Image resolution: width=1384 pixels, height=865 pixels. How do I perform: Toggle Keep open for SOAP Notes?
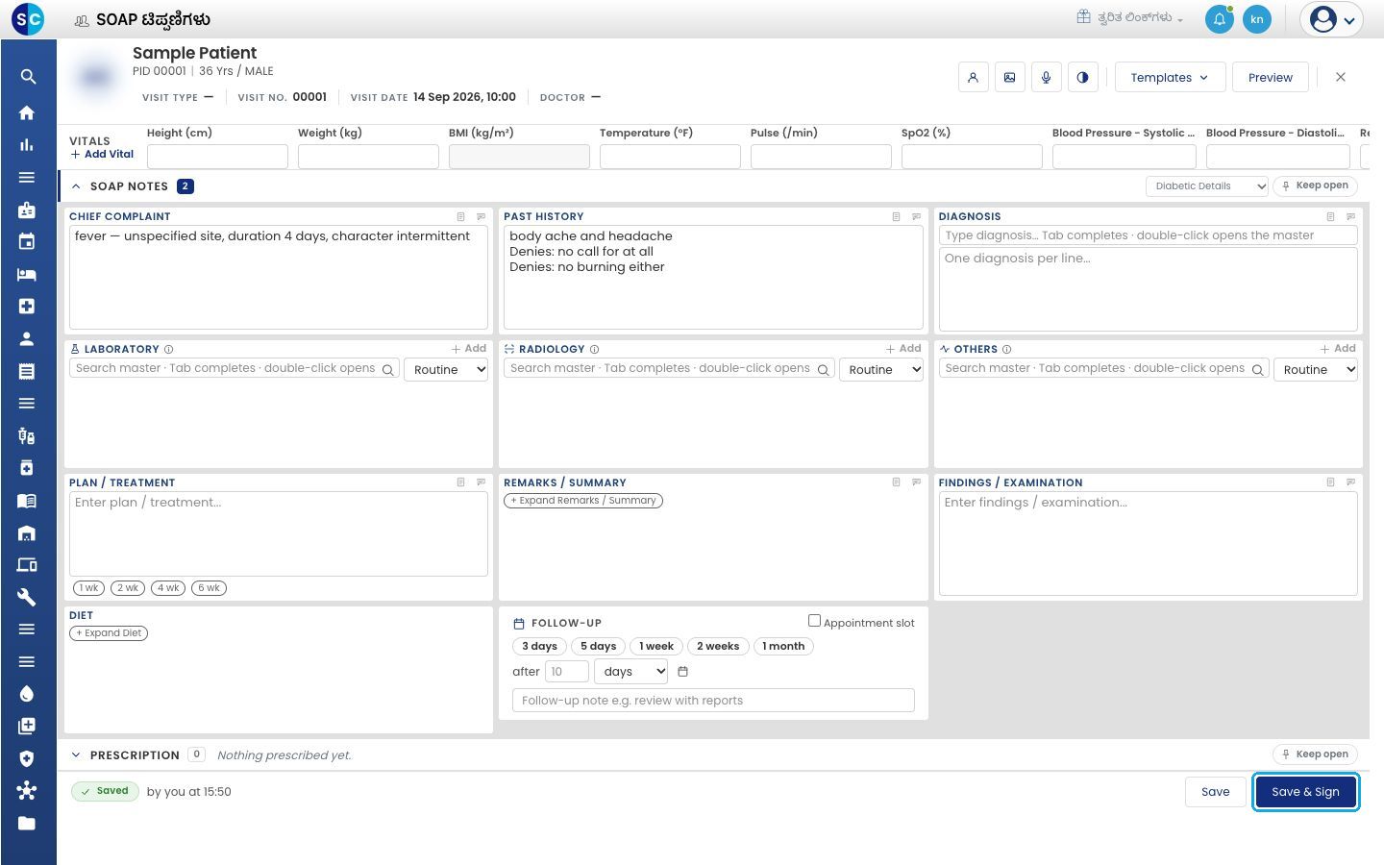1315,186
